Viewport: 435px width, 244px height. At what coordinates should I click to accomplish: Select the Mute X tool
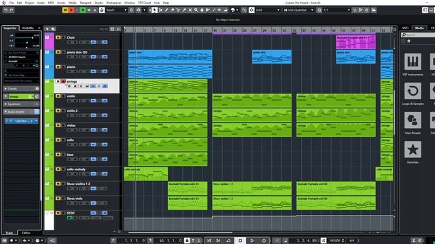(190, 10)
